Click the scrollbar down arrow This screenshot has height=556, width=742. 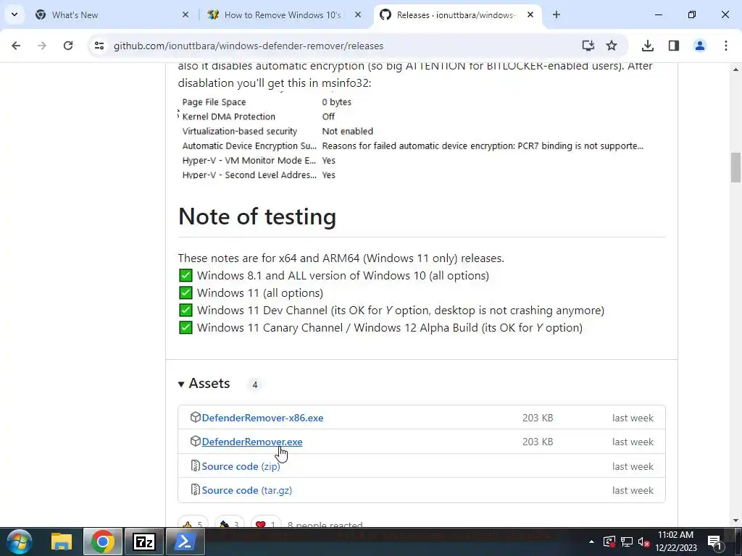coord(735,521)
